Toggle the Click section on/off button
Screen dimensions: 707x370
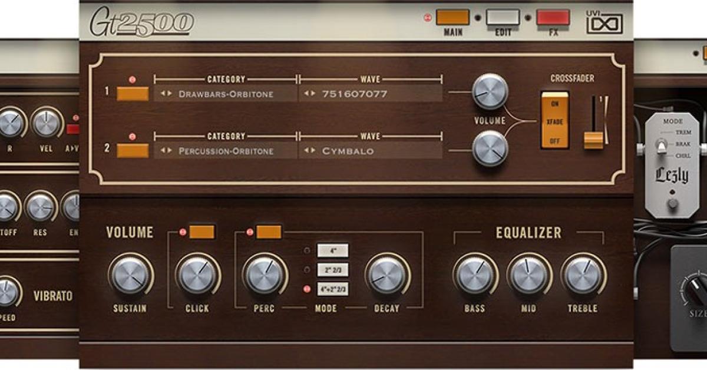point(202,232)
